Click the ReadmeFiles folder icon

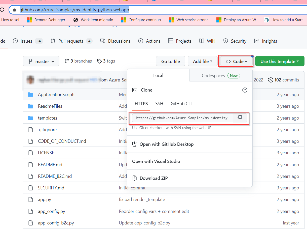pos(30,106)
